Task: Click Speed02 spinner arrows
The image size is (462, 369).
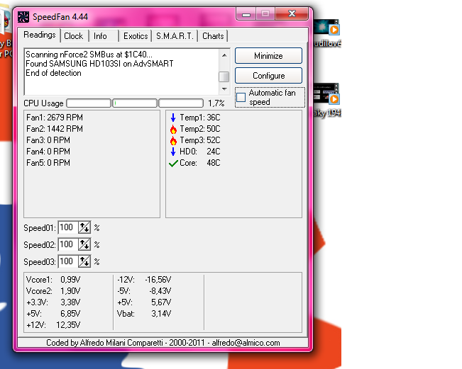Action: point(84,244)
